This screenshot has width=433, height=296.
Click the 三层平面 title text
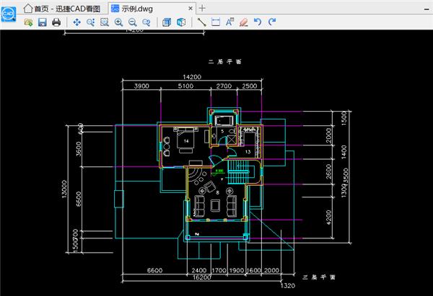tap(319, 277)
